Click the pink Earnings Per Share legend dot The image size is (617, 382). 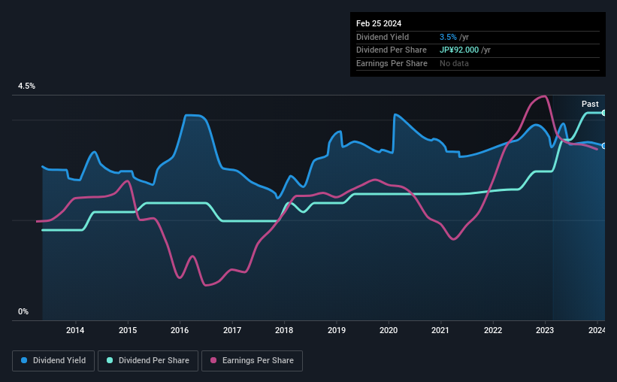(x=213, y=360)
